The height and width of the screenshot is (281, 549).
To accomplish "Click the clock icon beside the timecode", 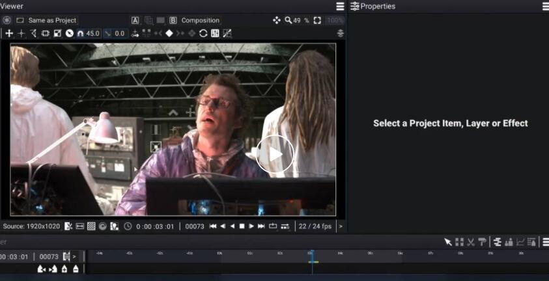I will pos(128,226).
